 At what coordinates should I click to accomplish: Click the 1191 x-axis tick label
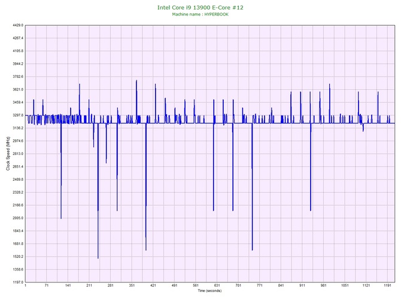pos(387,285)
